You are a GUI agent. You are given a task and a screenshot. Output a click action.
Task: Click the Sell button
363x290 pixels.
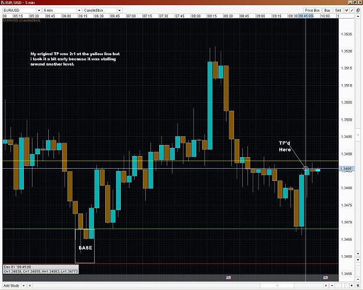(x=338, y=10)
